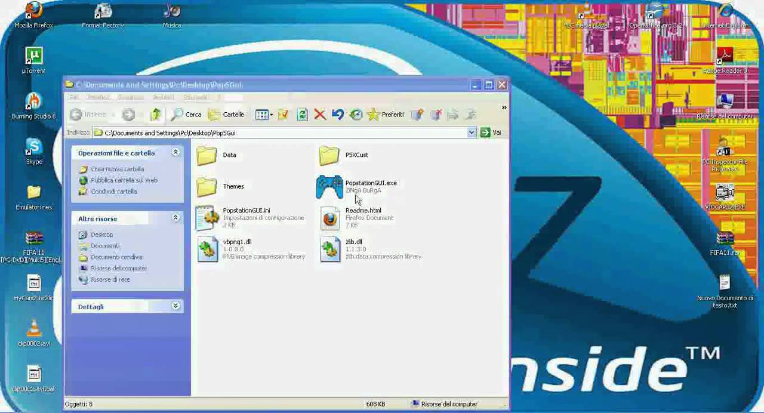Expand the toolbar overflow chevron
The width and height of the screenshot is (764, 413).
point(504,108)
